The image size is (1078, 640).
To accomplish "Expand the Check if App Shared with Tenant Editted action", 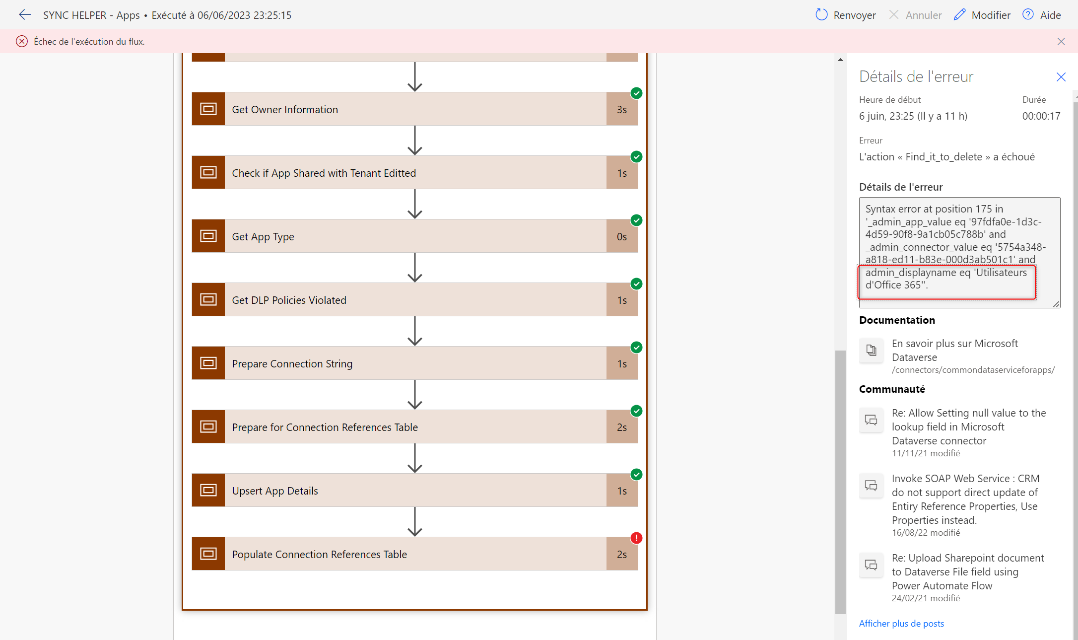I will tap(414, 172).
